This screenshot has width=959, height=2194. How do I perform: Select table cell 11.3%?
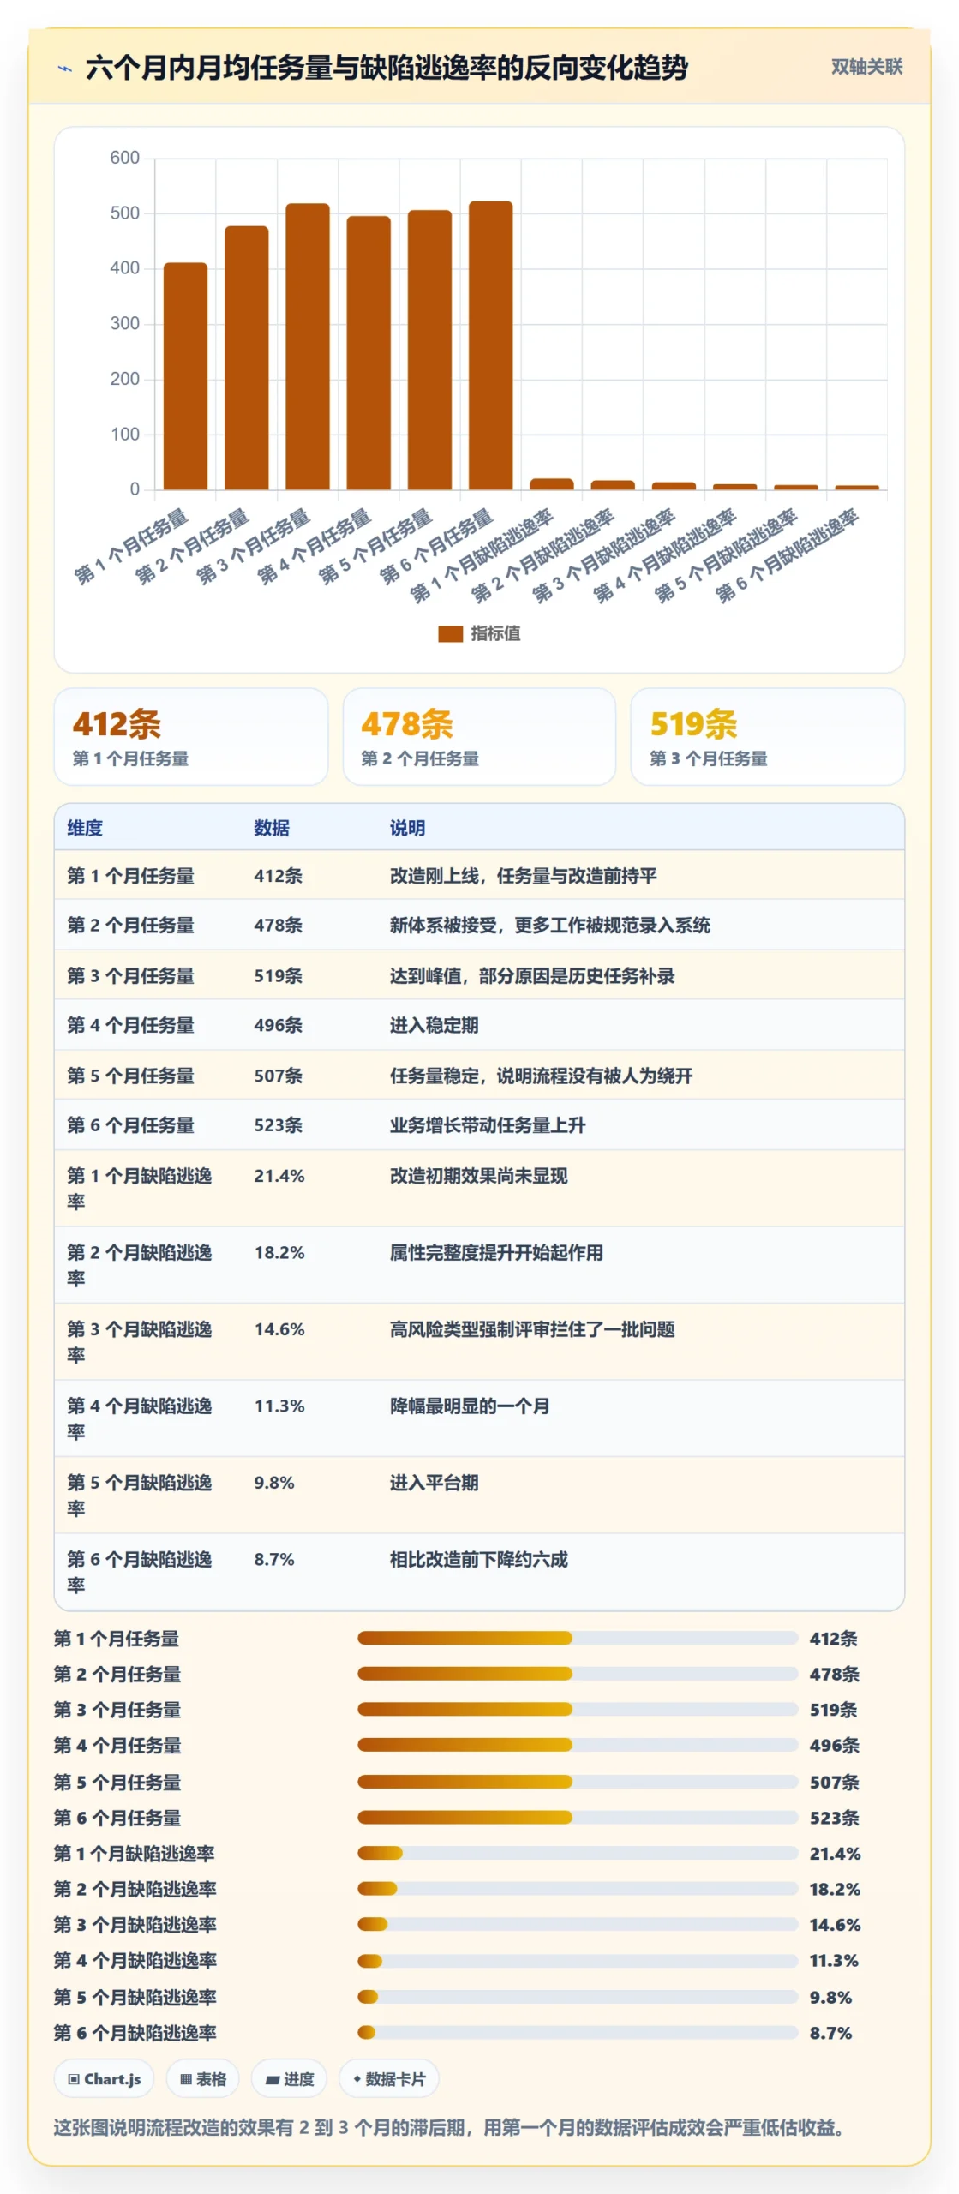[279, 1406]
